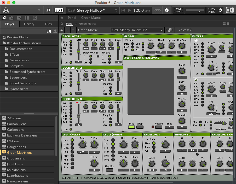Open the Sequenced Synthesizers folder

click(x=27, y=72)
